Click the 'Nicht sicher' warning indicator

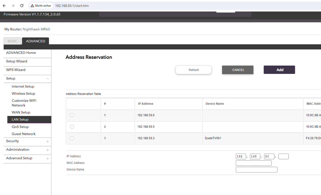pos(41,5)
